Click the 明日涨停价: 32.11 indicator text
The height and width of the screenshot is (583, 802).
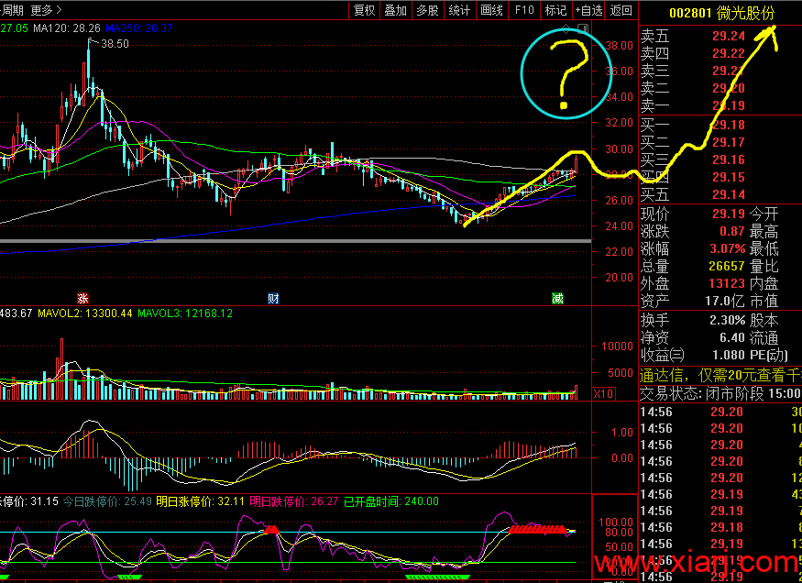point(201,501)
